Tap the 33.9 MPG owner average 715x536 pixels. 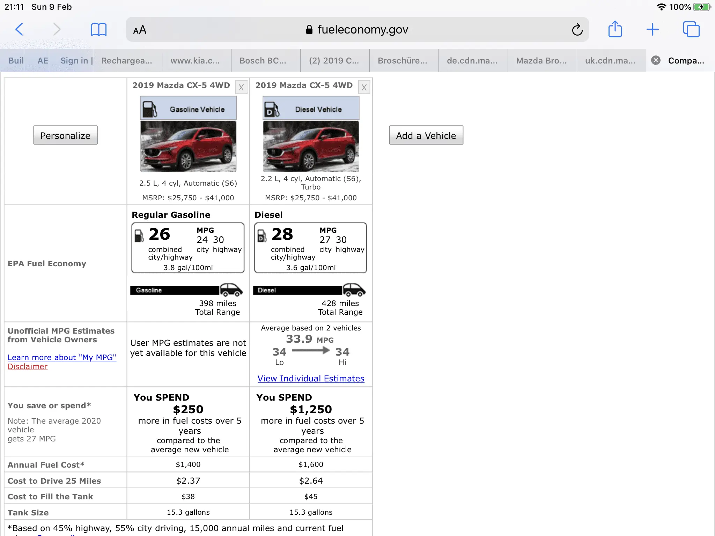(x=310, y=339)
